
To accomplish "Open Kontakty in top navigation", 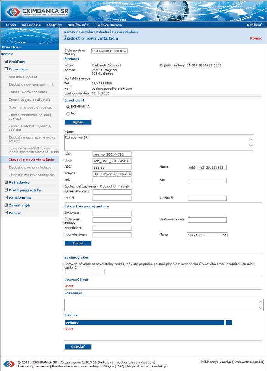I will click(54, 25).
